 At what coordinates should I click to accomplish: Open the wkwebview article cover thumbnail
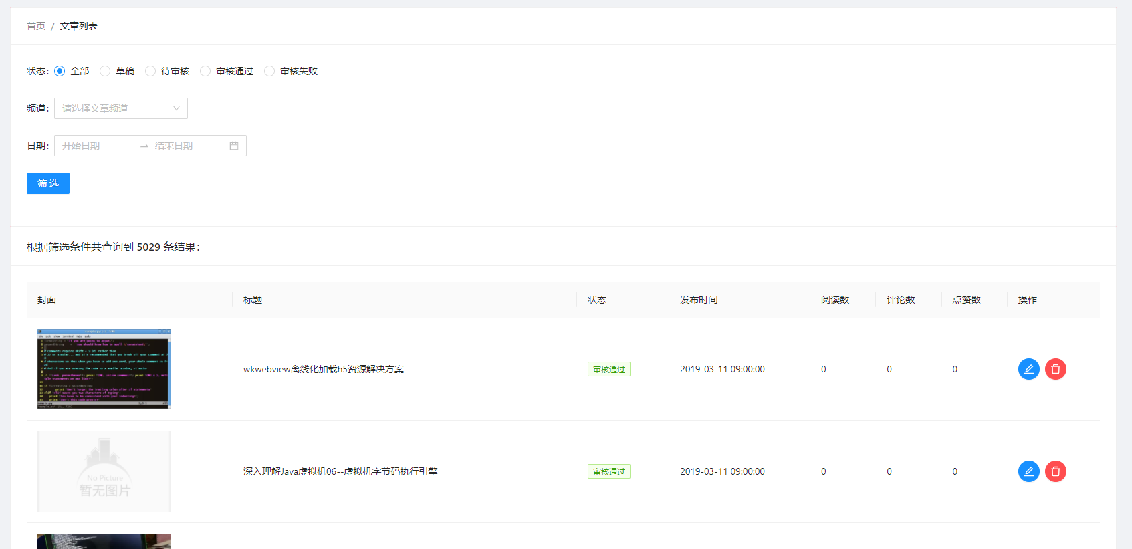(x=104, y=369)
